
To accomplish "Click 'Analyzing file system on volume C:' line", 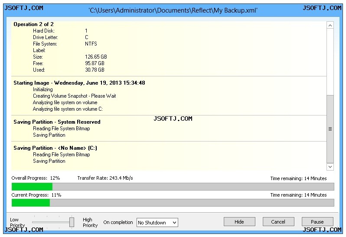I will [x=68, y=109].
